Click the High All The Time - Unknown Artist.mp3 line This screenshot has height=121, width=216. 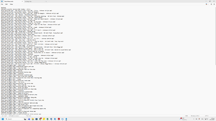(31, 25)
